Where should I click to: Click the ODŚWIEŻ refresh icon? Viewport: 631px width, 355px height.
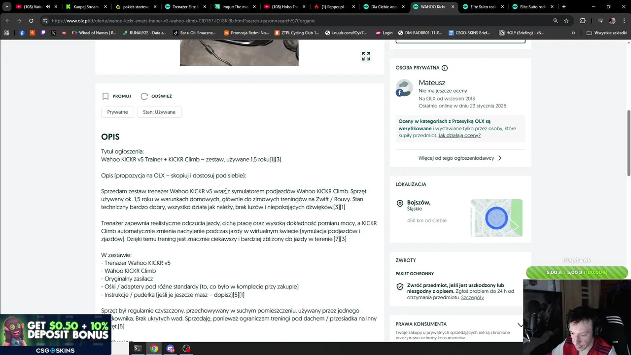pyautogui.click(x=144, y=96)
